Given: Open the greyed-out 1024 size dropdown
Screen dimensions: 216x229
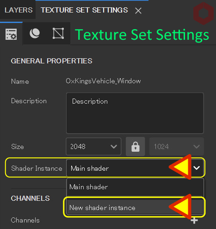Looking at the screenshot, I should 177,146.
